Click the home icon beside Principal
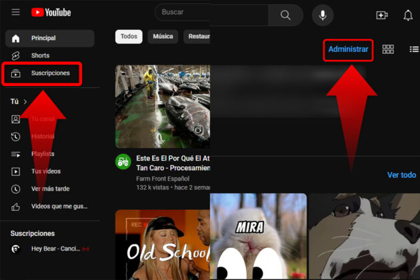This screenshot has width=420, height=280. (15, 38)
